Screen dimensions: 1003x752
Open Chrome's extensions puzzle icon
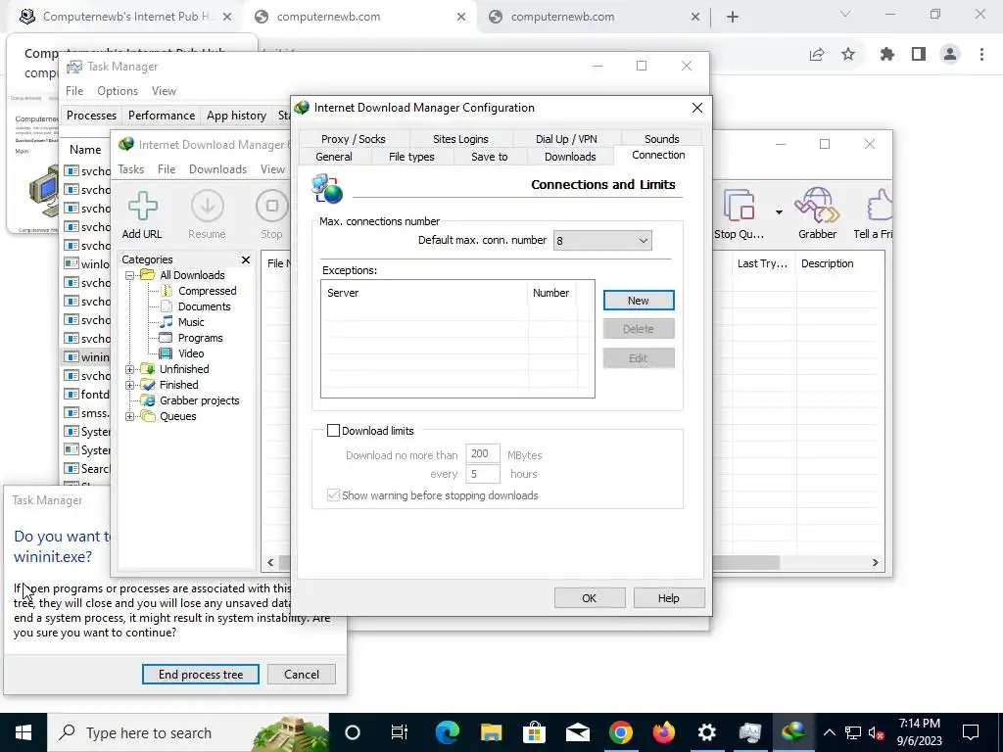(886, 55)
